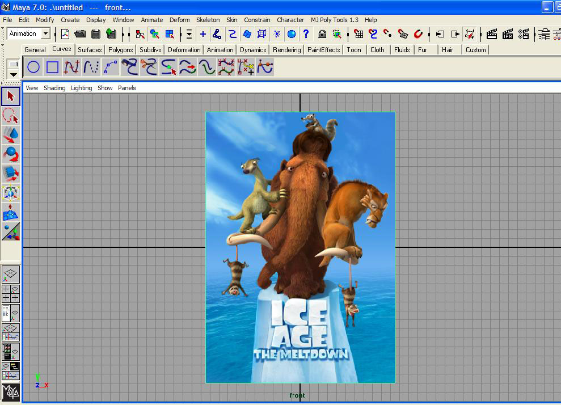Open the Create menu
This screenshot has width=561, height=405.
(x=70, y=20)
